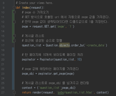
Task: Click comment about 10개씩 페이징 처리
Action: 53,55
